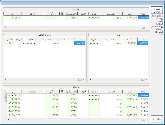Select parent body number ۷۸۵۷۶ cell
This screenshot has height=125, width=165.
pyautogui.click(x=143, y=18)
